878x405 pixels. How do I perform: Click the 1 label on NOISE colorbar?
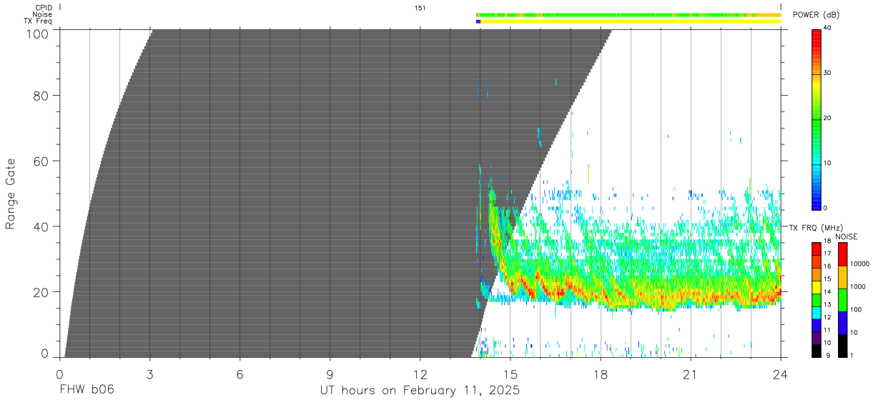[853, 355]
